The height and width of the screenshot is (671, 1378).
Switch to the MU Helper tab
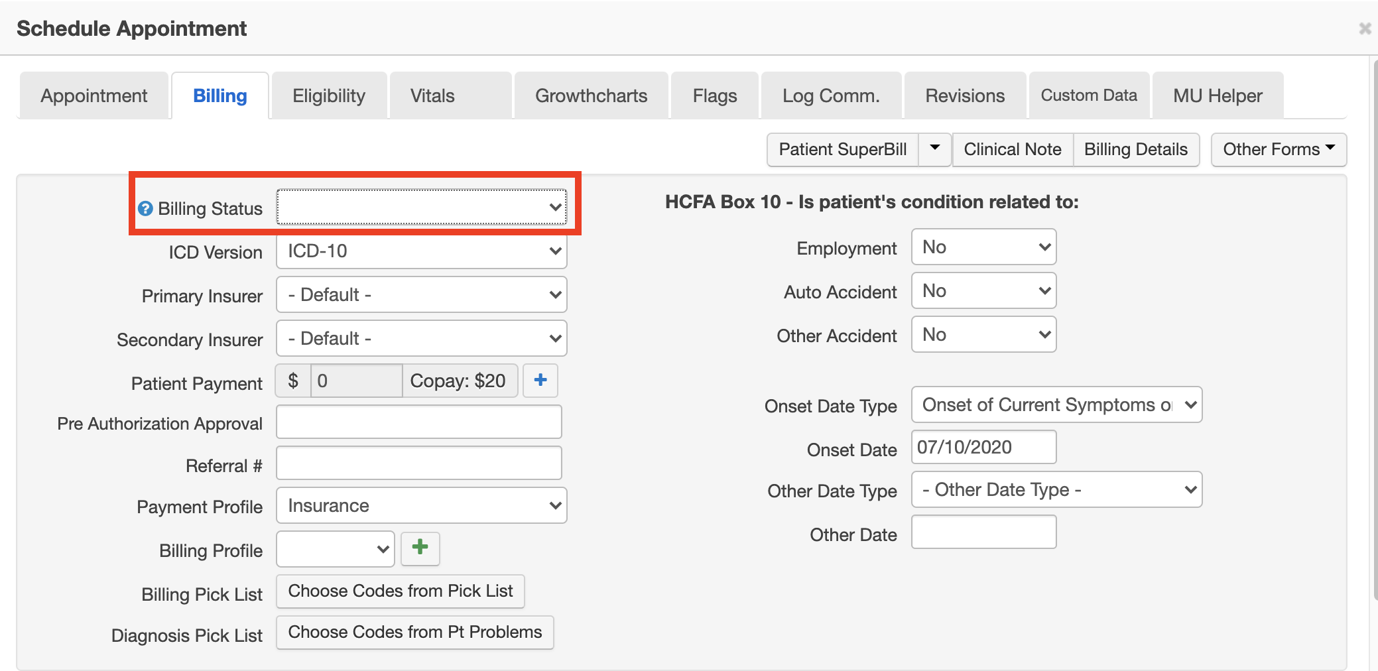point(1218,95)
